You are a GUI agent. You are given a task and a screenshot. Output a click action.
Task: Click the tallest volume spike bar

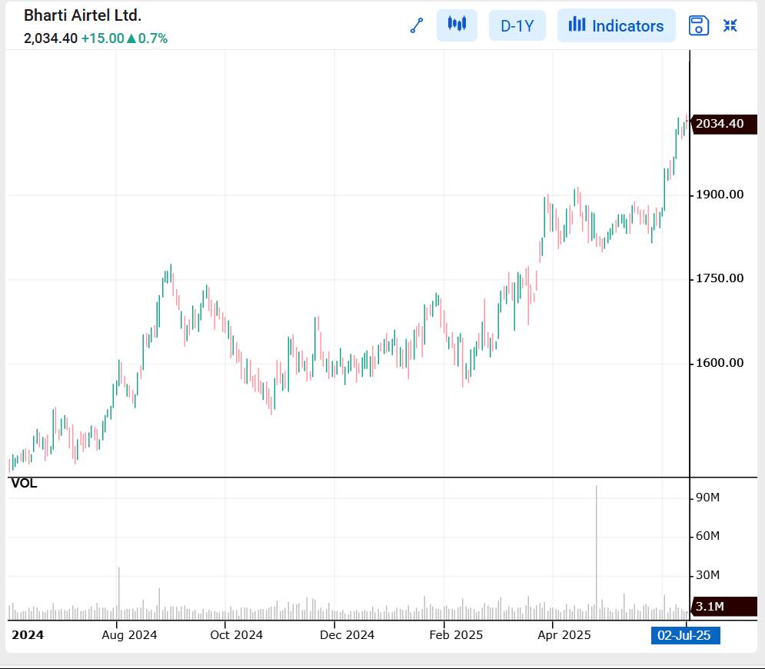pos(596,552)
